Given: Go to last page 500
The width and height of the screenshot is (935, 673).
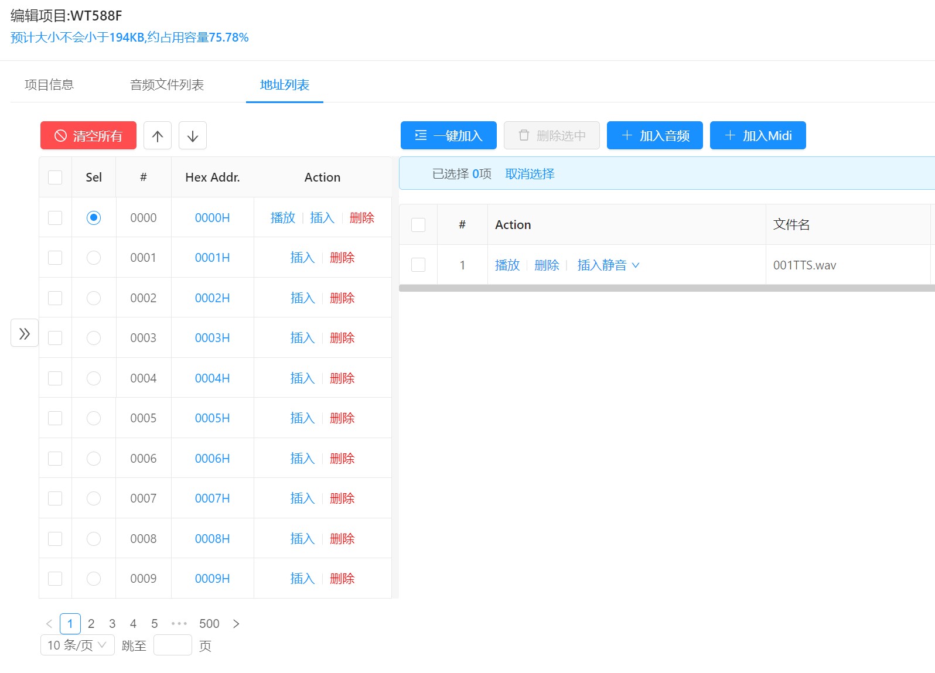Looking at the screenshot, I should (209, 624).
